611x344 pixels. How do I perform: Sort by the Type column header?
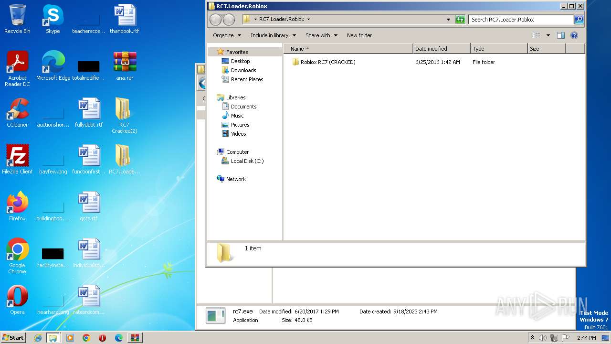tap(499, 49)
